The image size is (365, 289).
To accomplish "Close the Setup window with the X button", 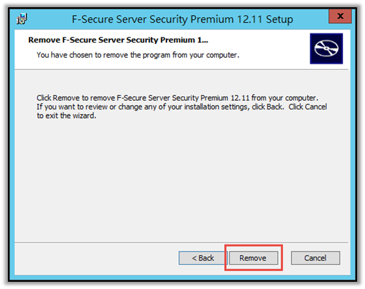I will (x=340, y=16).
